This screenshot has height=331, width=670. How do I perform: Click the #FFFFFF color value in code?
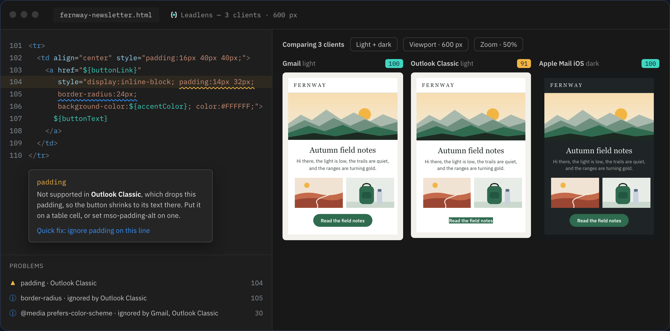[x=235, y=106]
